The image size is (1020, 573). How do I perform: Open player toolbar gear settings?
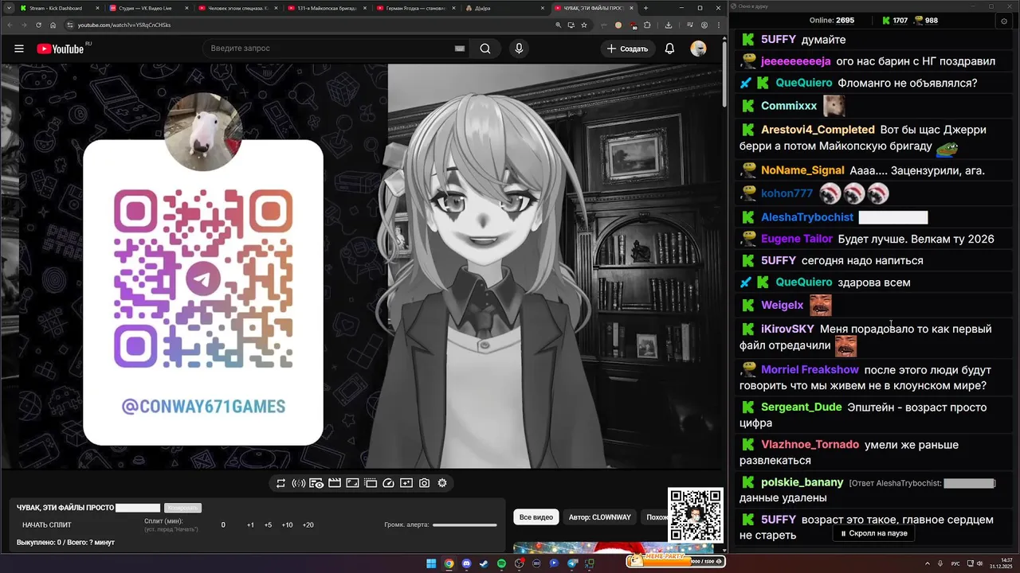(442, 483)
